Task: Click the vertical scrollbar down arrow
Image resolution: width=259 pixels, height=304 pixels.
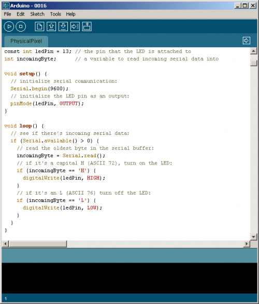Action: 254,237
